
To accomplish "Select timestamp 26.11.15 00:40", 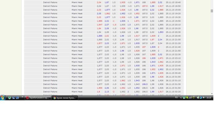I will 173,73.
